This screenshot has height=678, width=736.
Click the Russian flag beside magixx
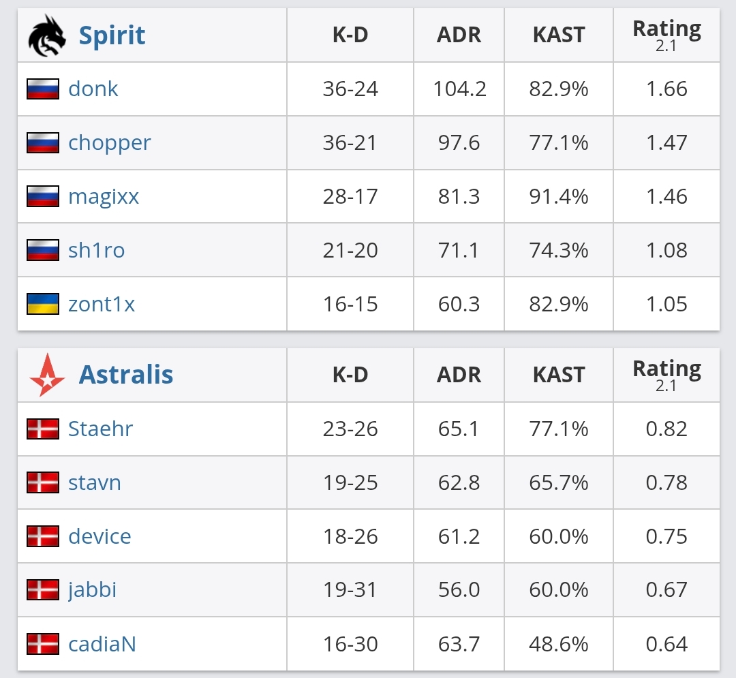pyautogui.click(x=43, y=197)
